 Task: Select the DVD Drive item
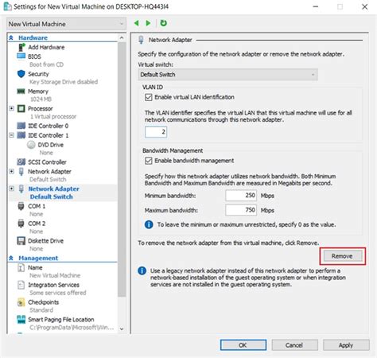pos(51,145)
